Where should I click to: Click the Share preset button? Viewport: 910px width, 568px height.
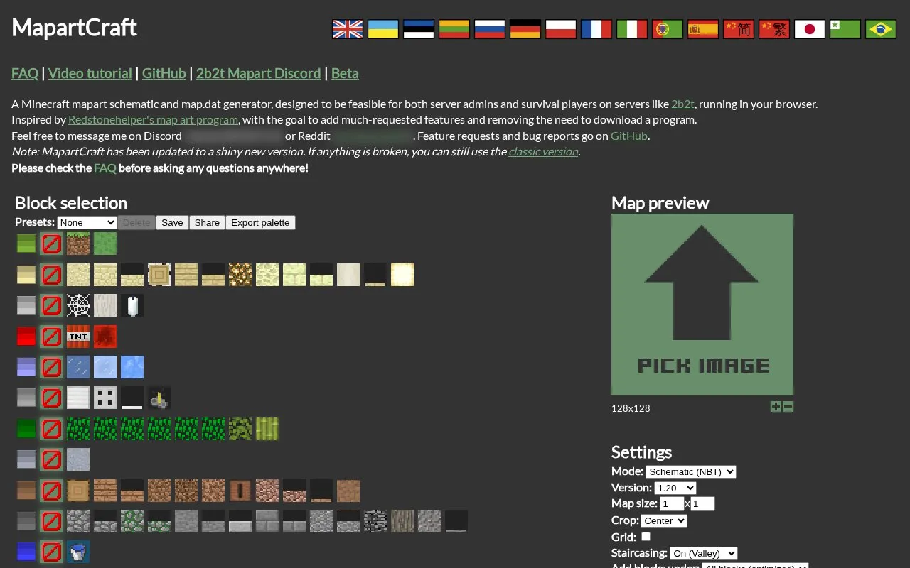coord(207,222)
